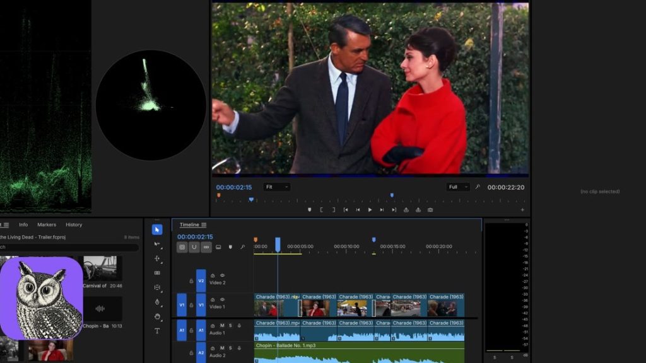The height and width of the screenshot is (363, 646).
Task: Open the monitor button editor plus
Action: tap(522, 210)
